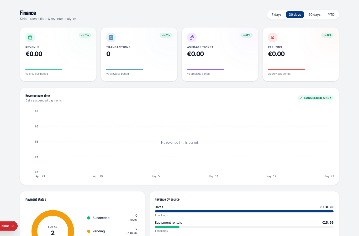The image size is (359, 236).
Task: Click 'vs previous period' in the Average Ticket card
Action: 198,74
